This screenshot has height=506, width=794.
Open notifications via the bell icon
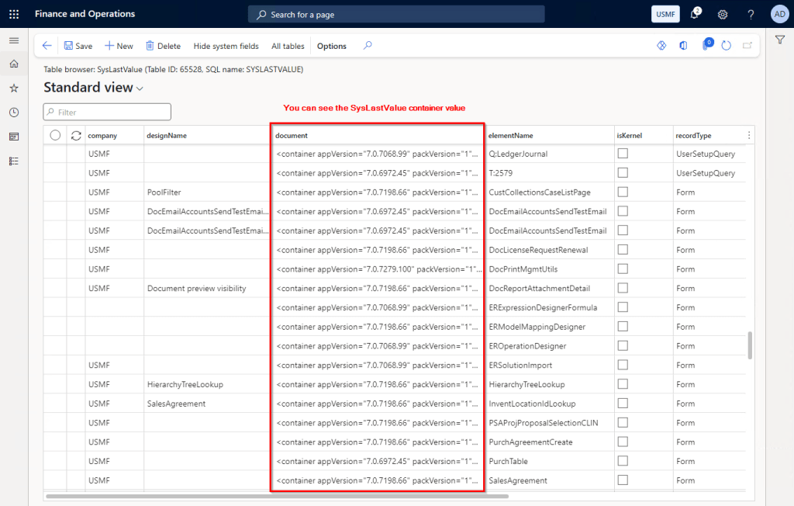694,13
